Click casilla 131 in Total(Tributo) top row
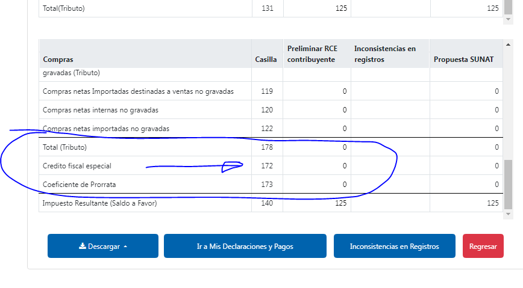The height and width of the screenshot is (288, 523). click(x=267, y=8)
